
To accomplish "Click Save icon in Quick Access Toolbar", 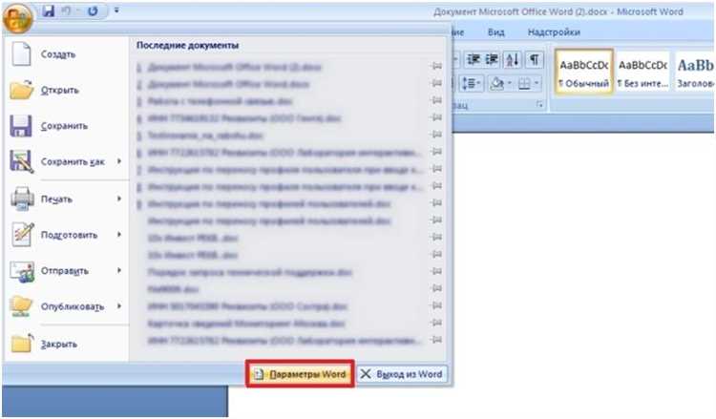I will point(49,10).
